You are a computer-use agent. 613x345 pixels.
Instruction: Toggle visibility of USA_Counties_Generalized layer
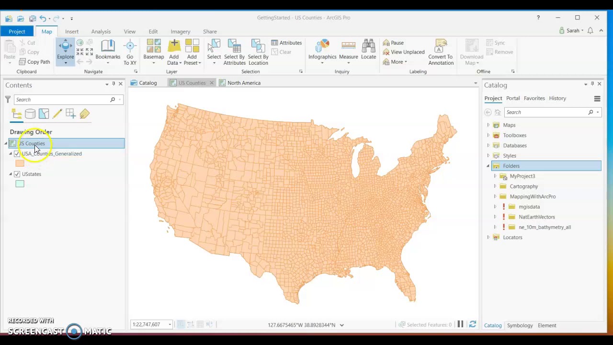17,154
